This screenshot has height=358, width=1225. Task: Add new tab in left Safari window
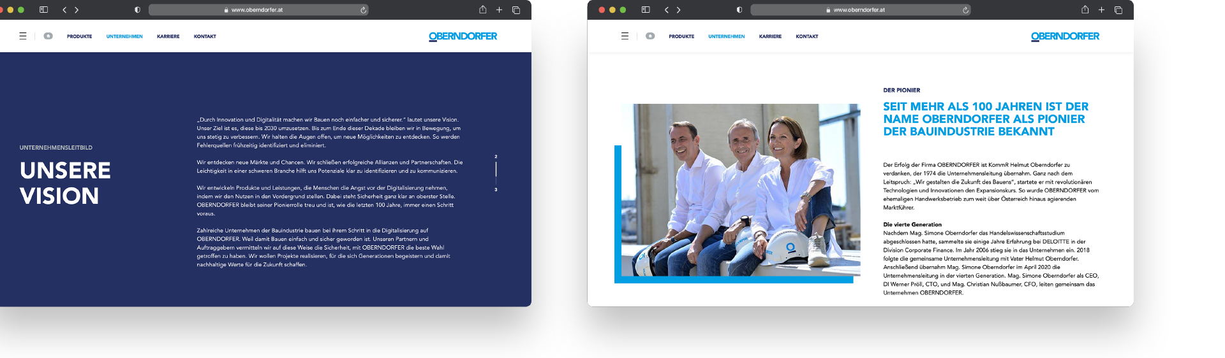pyautogui.click(x=499, y=10)
